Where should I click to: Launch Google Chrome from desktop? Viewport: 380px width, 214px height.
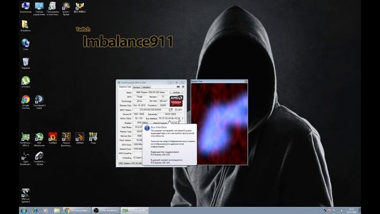[x=26, y=102]
